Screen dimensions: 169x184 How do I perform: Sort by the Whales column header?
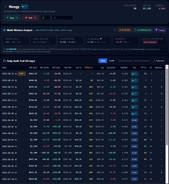coord(158,68)
